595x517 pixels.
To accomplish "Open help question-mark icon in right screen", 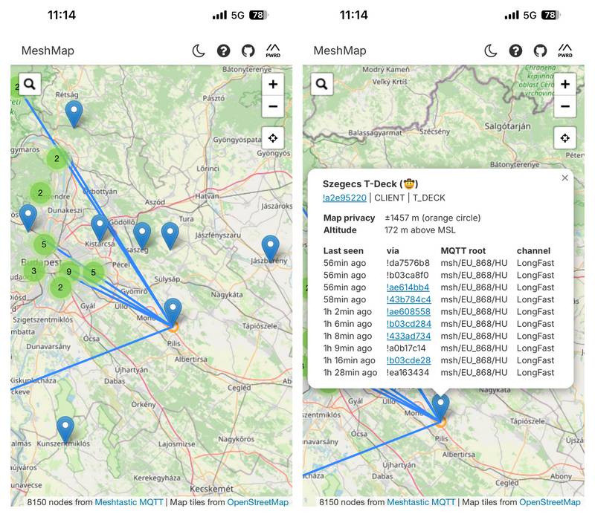I will click(515, 51).
